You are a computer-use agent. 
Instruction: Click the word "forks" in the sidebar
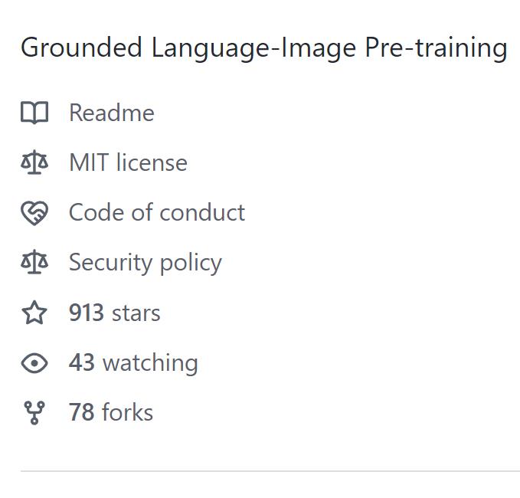pos(127,412)
